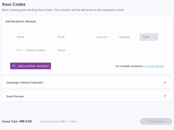Click the Send Codes button
The image size is (174, 130).
coord(156,121)
